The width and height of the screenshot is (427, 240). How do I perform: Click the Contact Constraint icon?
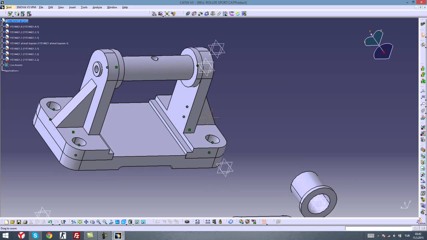(x=194, y=14)
